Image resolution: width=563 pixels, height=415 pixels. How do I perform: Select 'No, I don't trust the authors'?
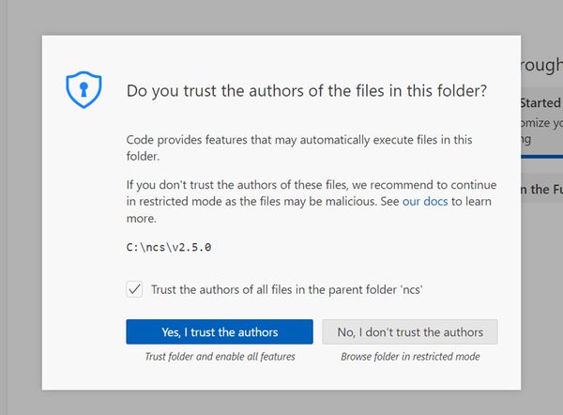(410, 331)
